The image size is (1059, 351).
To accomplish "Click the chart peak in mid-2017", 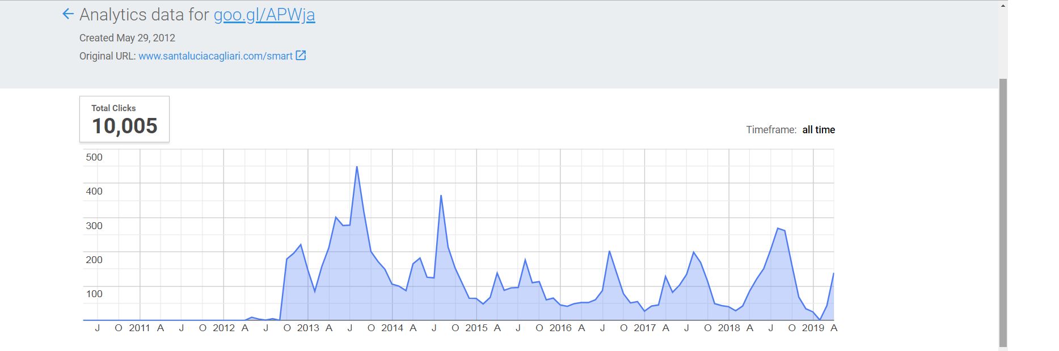I will click(x=693, y=252).
